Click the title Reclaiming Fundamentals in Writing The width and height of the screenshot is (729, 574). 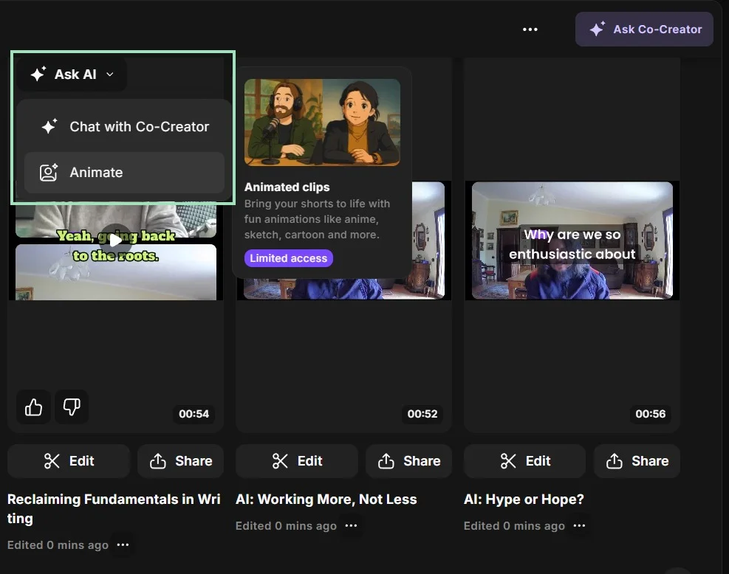(x=114, y=508)
